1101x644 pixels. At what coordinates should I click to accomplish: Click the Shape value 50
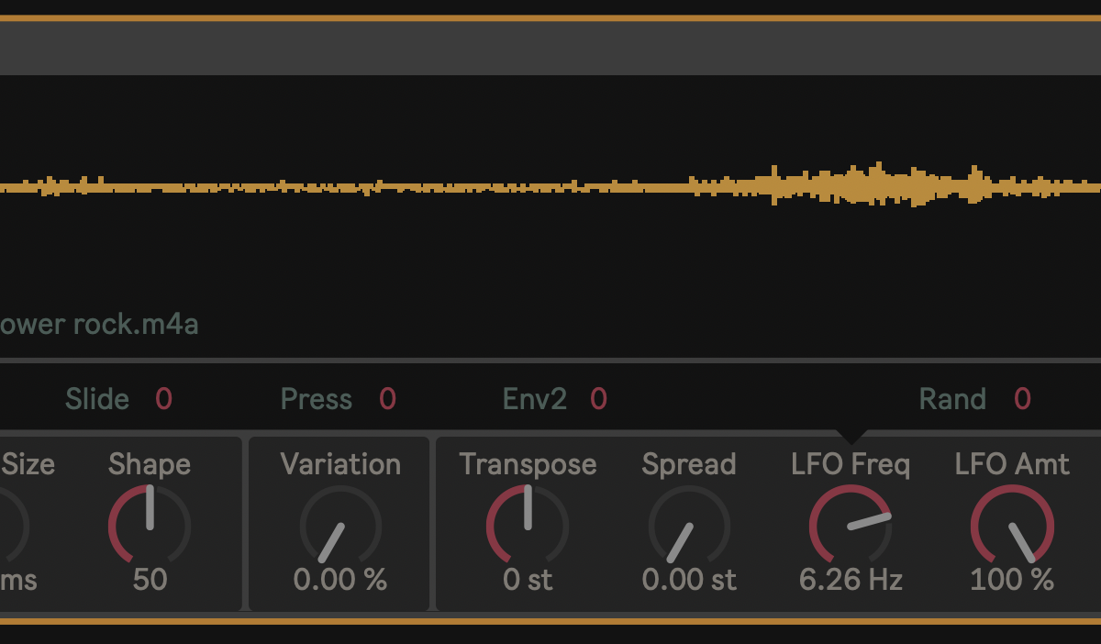tap(150, 580)
